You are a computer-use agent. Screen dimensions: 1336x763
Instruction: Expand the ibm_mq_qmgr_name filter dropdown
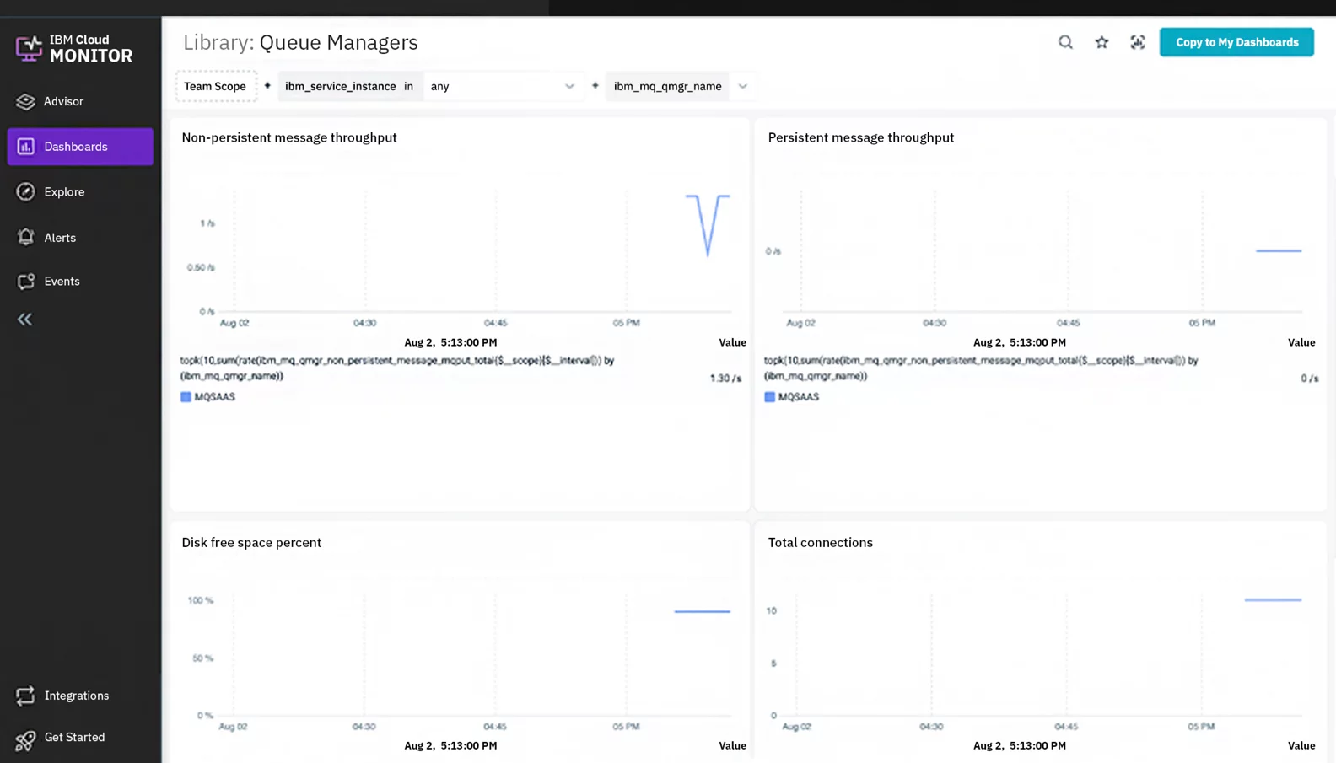click(742, 86)
